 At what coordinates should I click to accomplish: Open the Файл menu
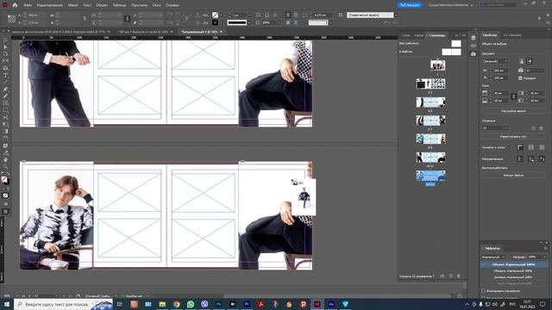point(28,5)
